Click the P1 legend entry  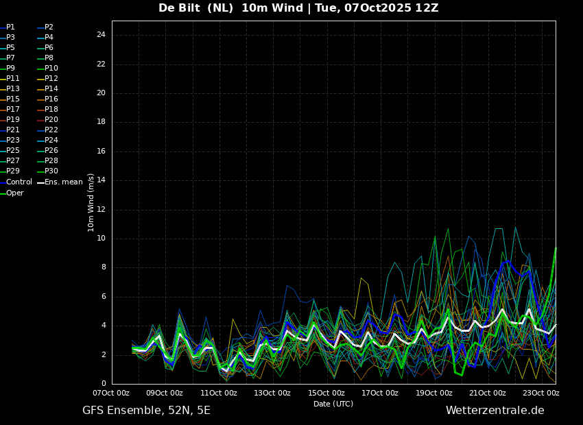click(8, 27)
